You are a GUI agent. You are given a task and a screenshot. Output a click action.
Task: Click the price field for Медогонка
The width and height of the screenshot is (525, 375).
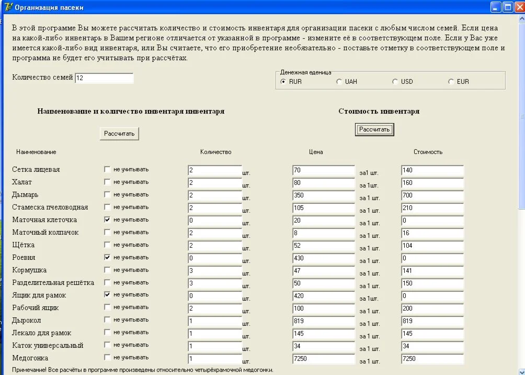323,359
